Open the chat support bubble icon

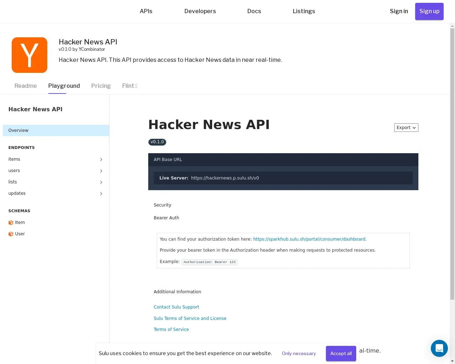pyautogui.click(x=439, y=348)
